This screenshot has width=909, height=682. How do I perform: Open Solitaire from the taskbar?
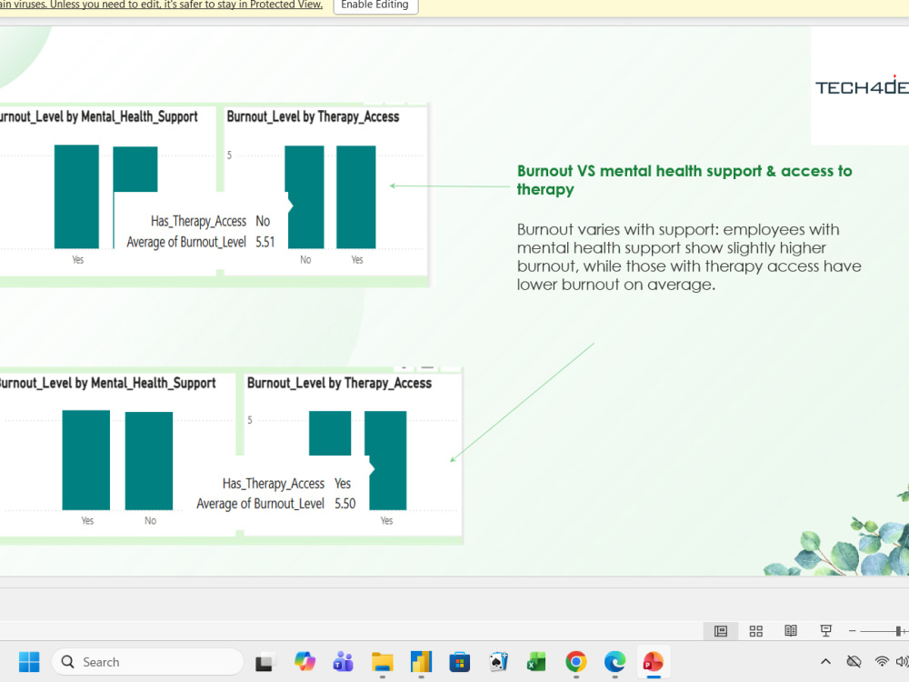pyautogui.click(x=498, y=662)
